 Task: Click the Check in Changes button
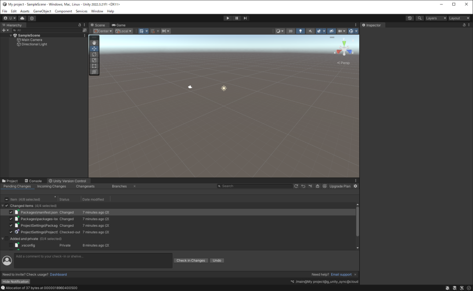coord(191,261)
